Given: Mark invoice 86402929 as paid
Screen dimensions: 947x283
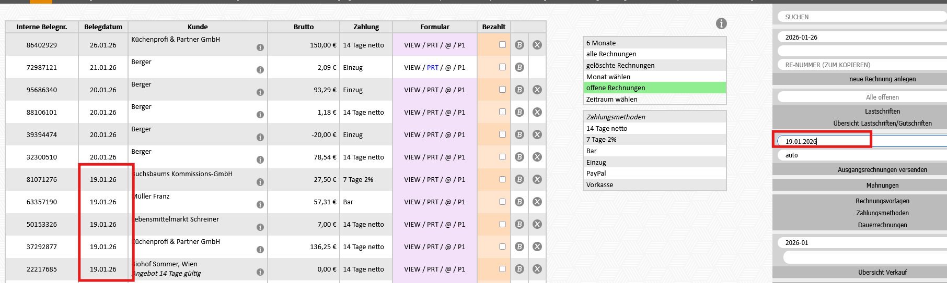Looking at the screenshot, I should point(502,45).
